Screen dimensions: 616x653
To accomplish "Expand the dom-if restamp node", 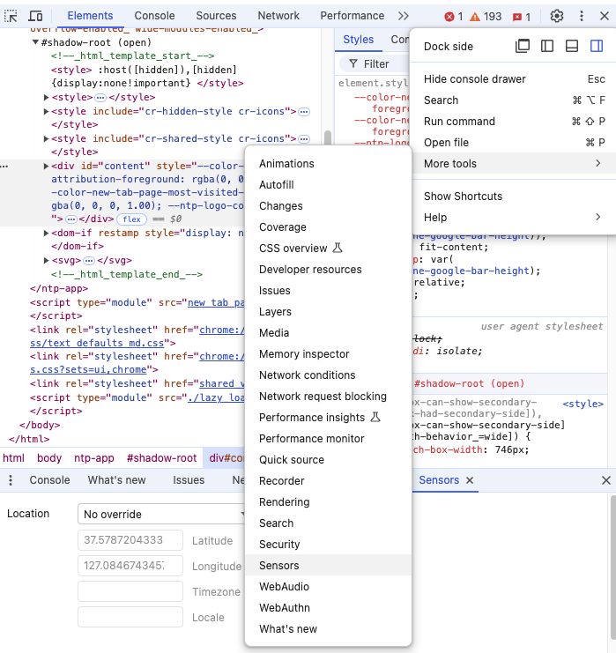I will [46, 234].
